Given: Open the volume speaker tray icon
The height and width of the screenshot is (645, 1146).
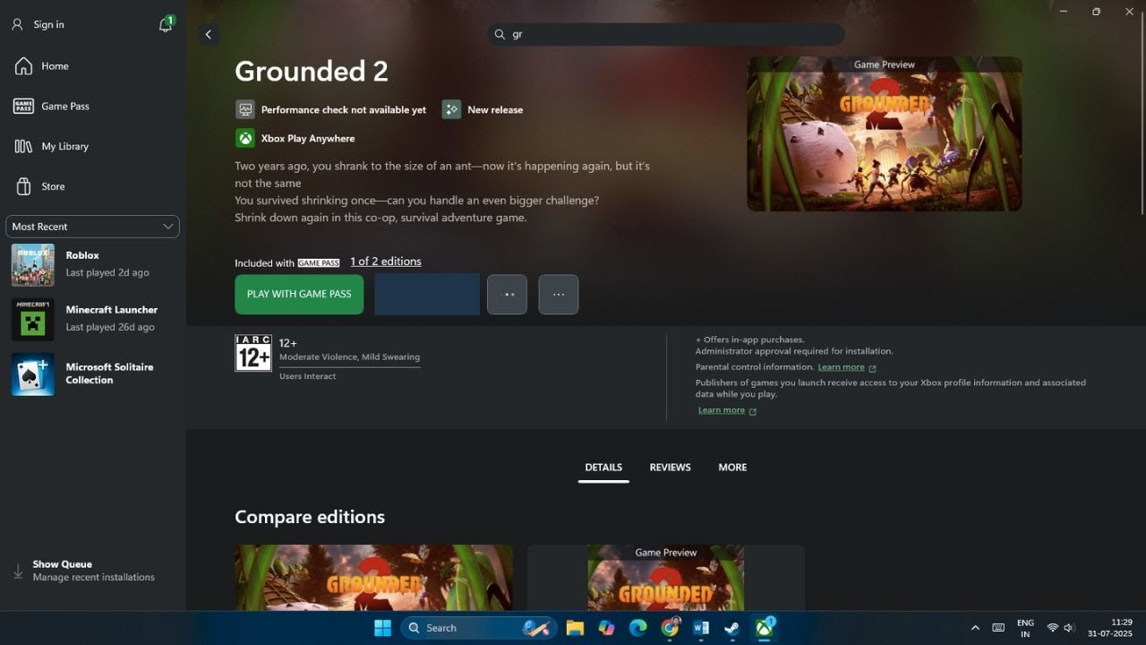Looking at the screenshot, I should pos(1069,628).
